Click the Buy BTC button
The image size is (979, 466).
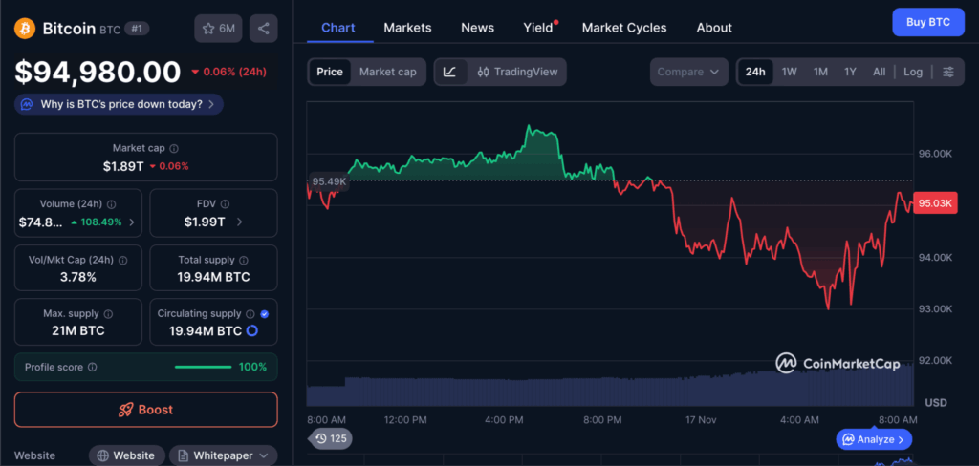927,22
